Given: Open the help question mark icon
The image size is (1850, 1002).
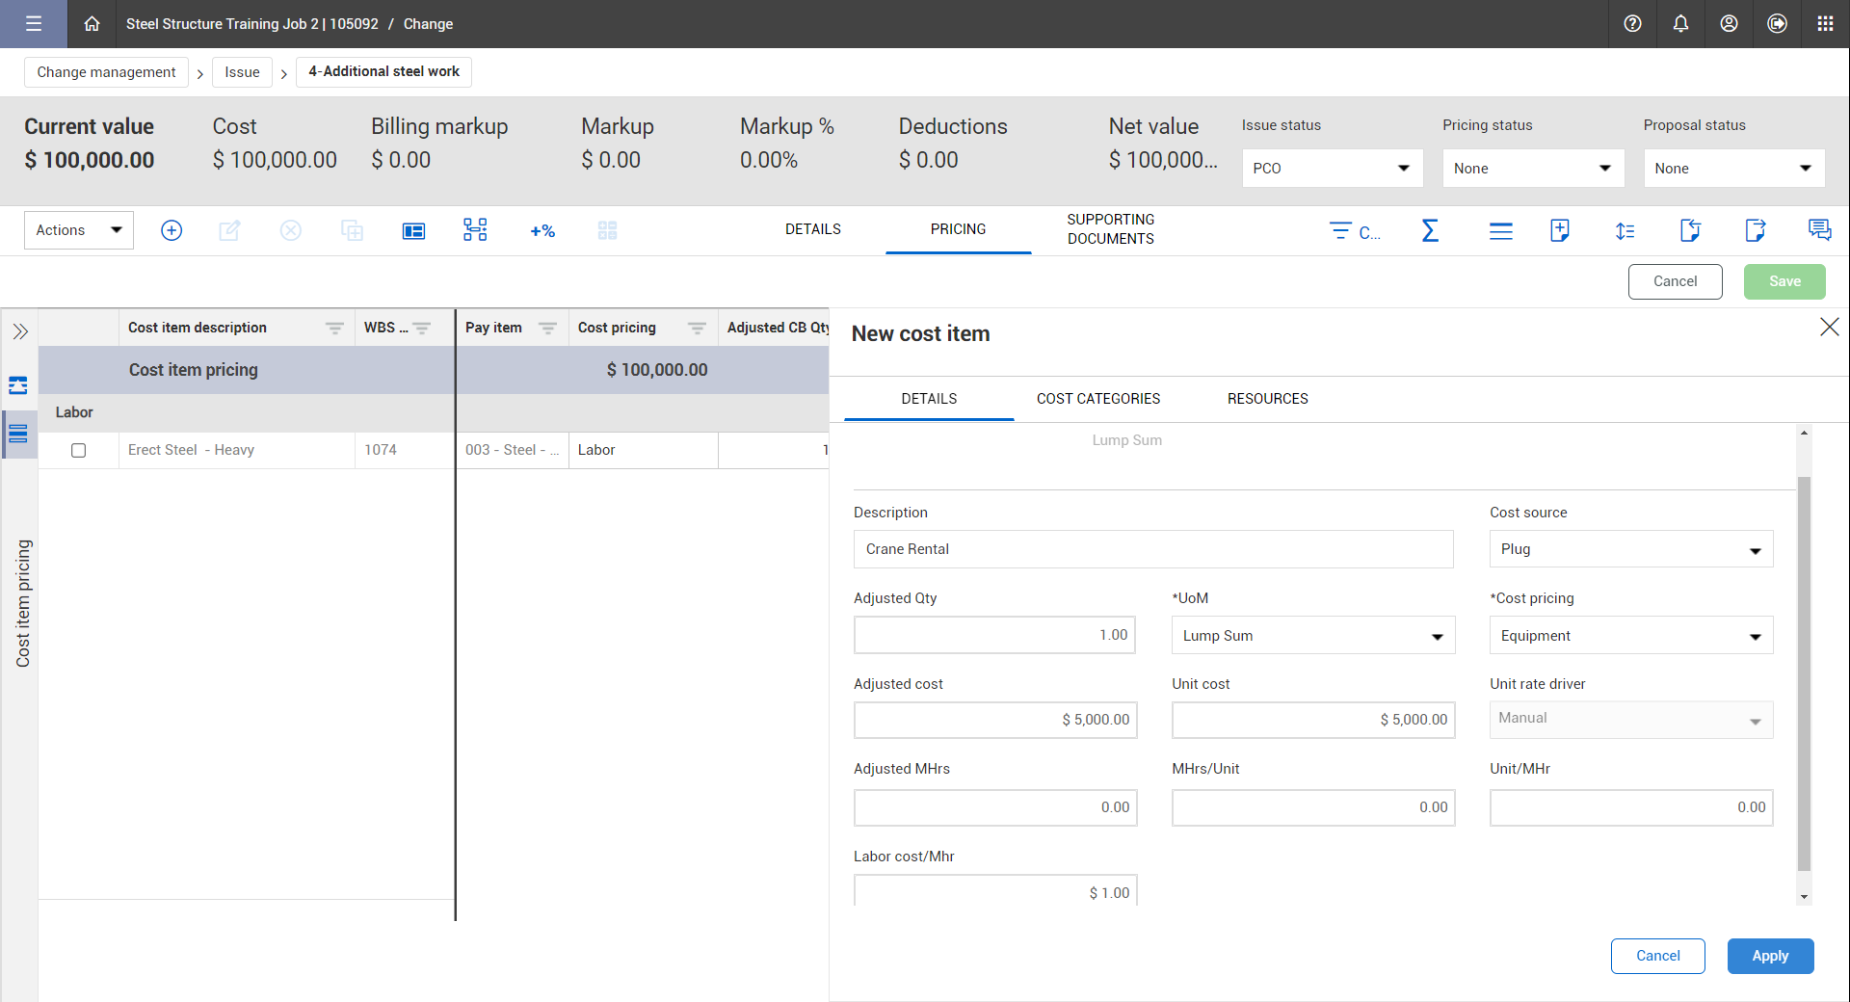Looking at the screenshot, I should pos(1632,24).
